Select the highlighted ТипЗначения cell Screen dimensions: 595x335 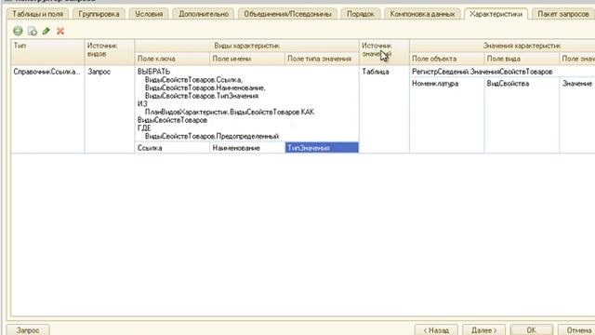322,148
